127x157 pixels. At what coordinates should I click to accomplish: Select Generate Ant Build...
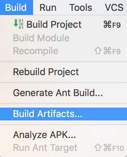pyautogui.click(x=63, y=93)
